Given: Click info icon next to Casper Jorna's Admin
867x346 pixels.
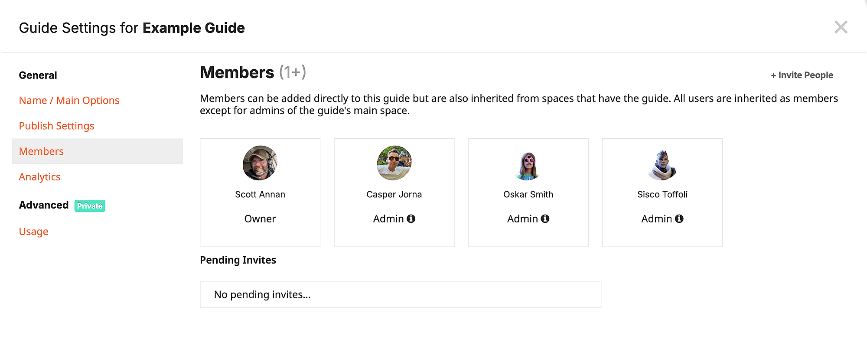Looking at the screenshot, I should pos(411,219).
